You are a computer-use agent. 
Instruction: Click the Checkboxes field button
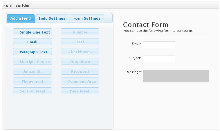[x=80, y=52]
